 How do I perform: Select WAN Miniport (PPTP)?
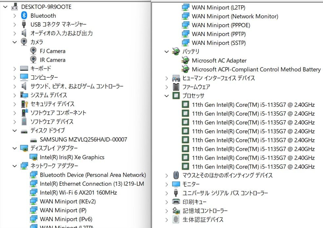219,34
